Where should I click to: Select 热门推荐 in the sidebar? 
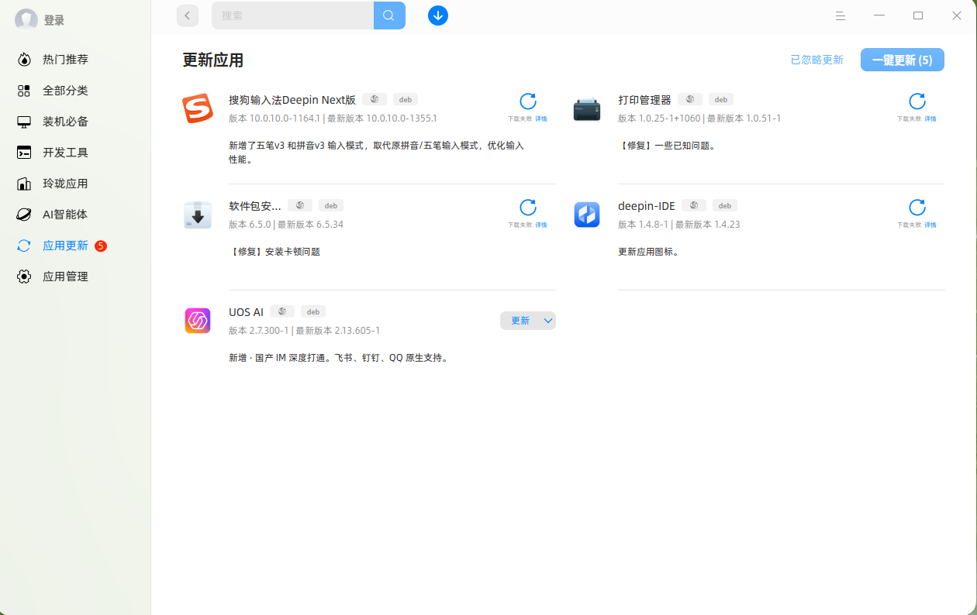pos(66,59)
